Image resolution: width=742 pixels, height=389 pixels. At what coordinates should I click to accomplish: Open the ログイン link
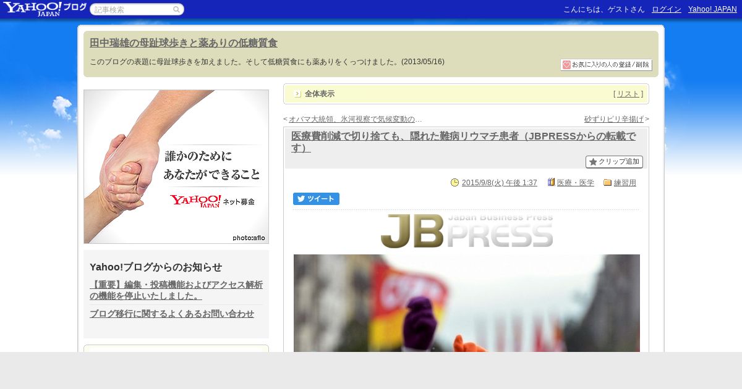(667, 9)
